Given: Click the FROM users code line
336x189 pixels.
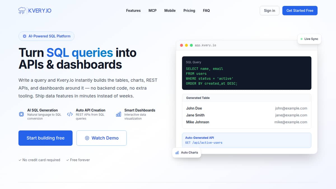Looking at the screenshot, I should click(x=196, y=74).
